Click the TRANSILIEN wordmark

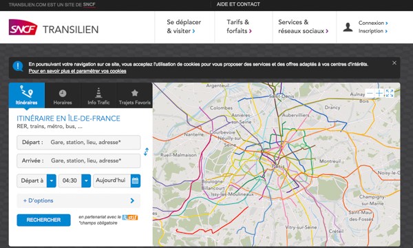click(71, 30)
